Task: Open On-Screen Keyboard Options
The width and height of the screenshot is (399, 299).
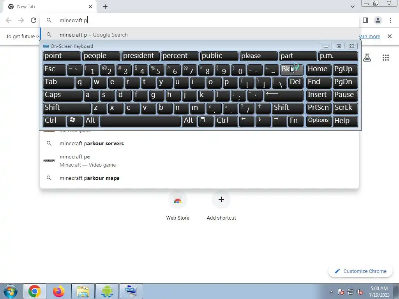Action: [x=319, y=121]
